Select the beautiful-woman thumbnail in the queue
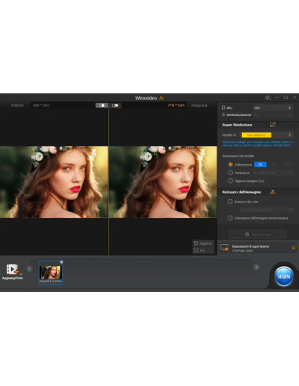 (51, 273)
